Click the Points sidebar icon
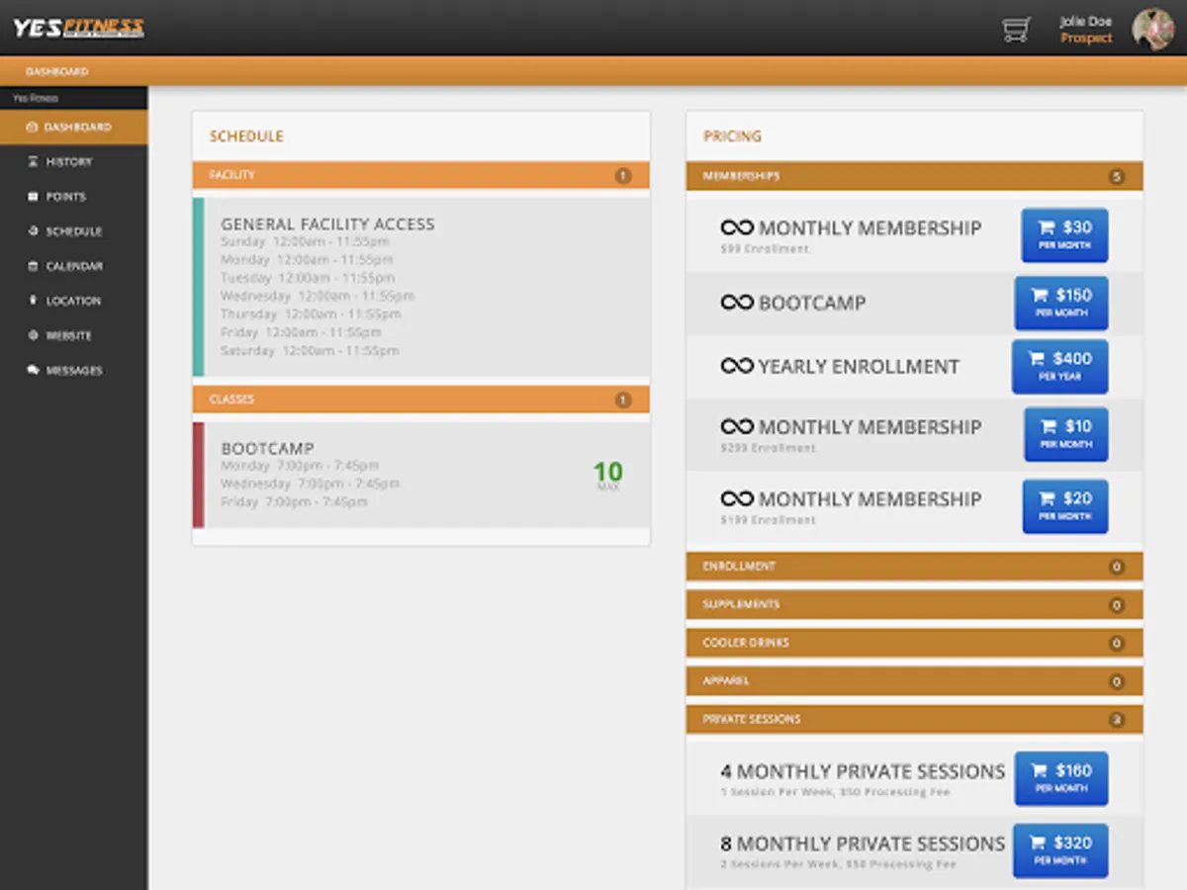Viewport: 1187px width, 890px height. 33,197
